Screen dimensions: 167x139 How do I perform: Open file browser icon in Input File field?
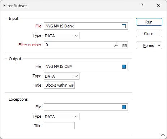click(124, 26)
